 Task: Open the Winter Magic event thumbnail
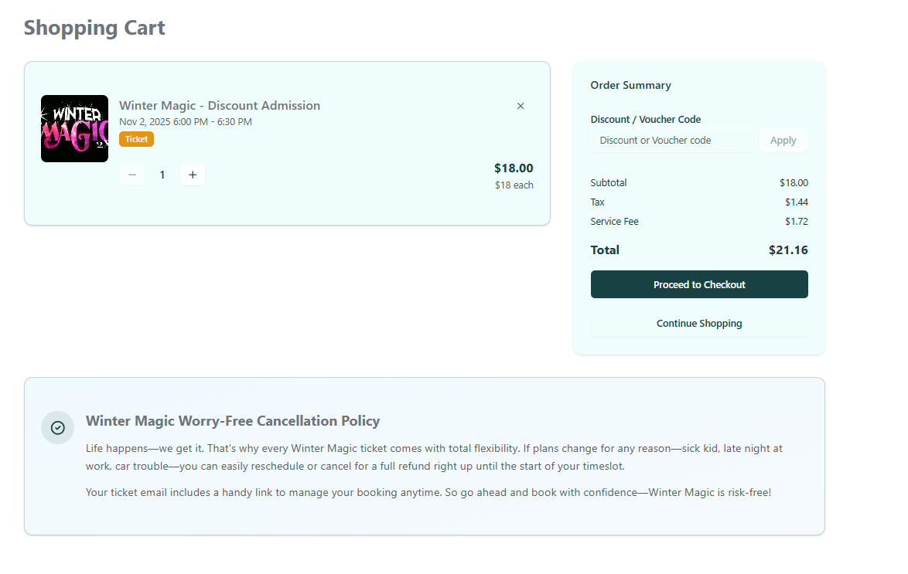tap(74, 128)
